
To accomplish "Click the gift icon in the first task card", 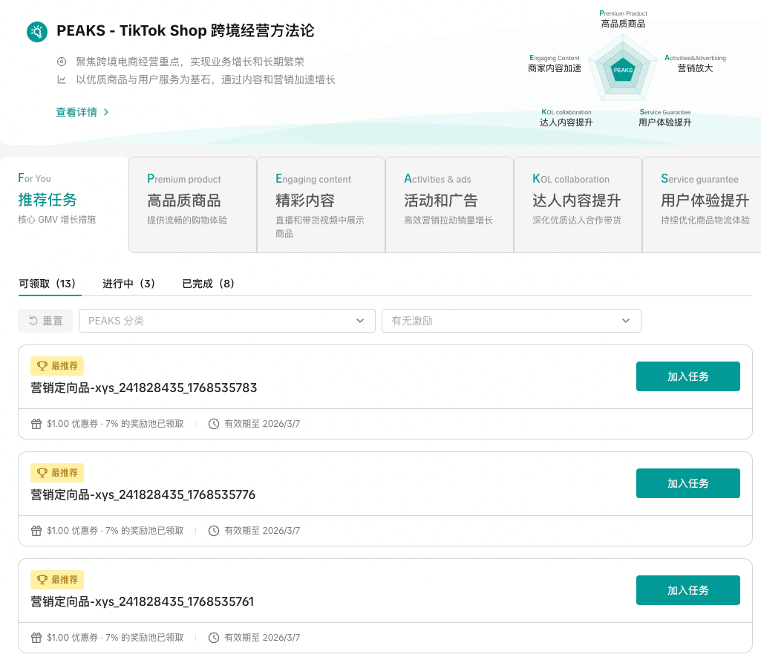I will (36, 424).
